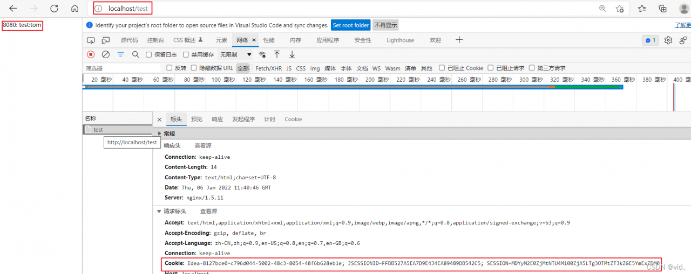691x274 pixels.
Task: Open the 无限制 throttling dropdown
Action: click(x=236, y=54)
